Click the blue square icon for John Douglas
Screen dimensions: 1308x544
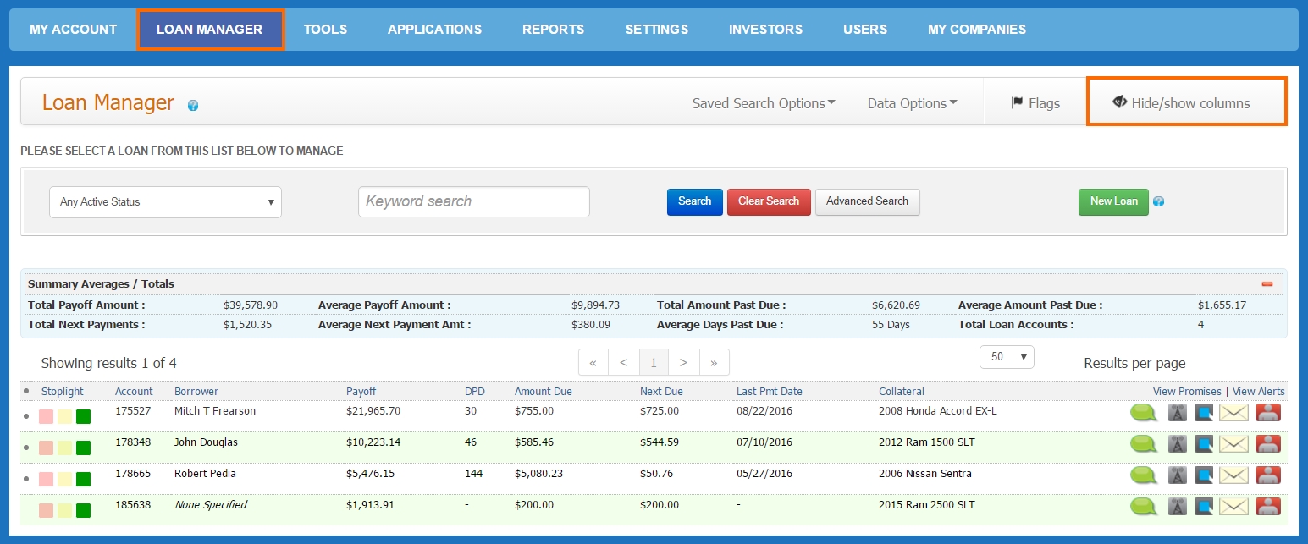tap(1203, 443)
